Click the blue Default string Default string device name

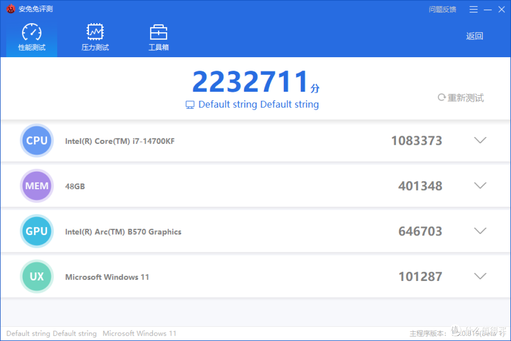(x=258, y=104)
